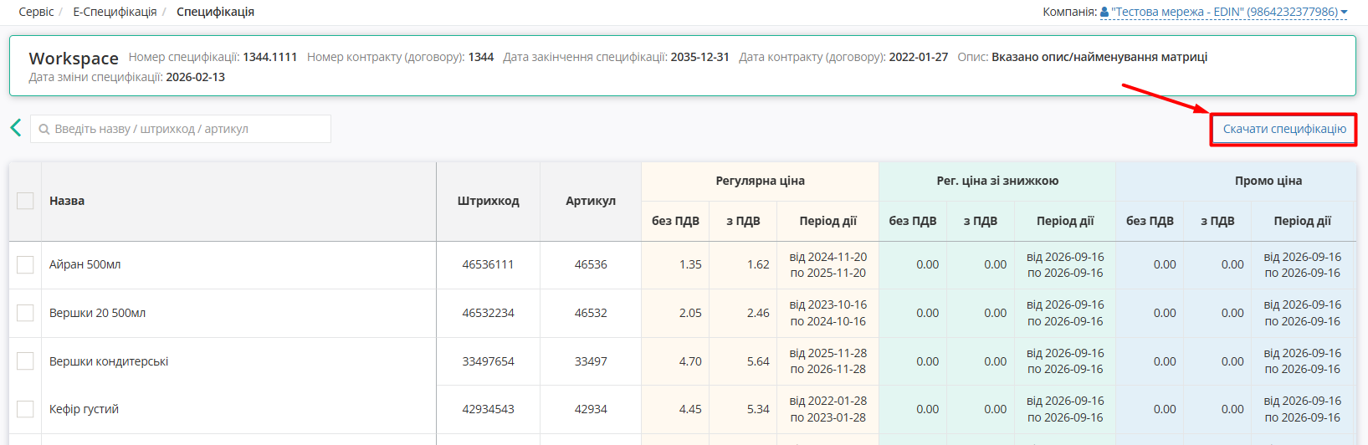Click product name Вершки 20 500мл
Screen dimensions: 1368x445
(97, 313)
